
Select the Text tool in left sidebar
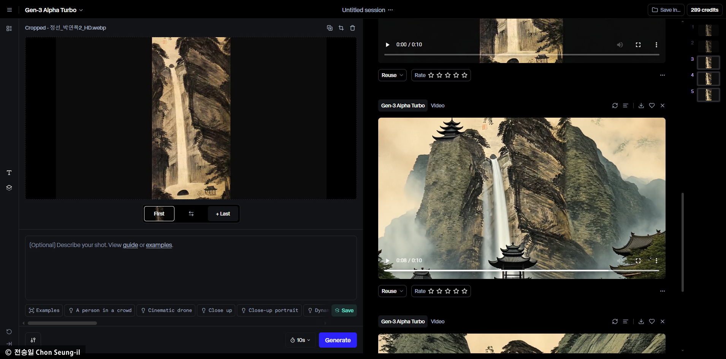coord(9,173)
